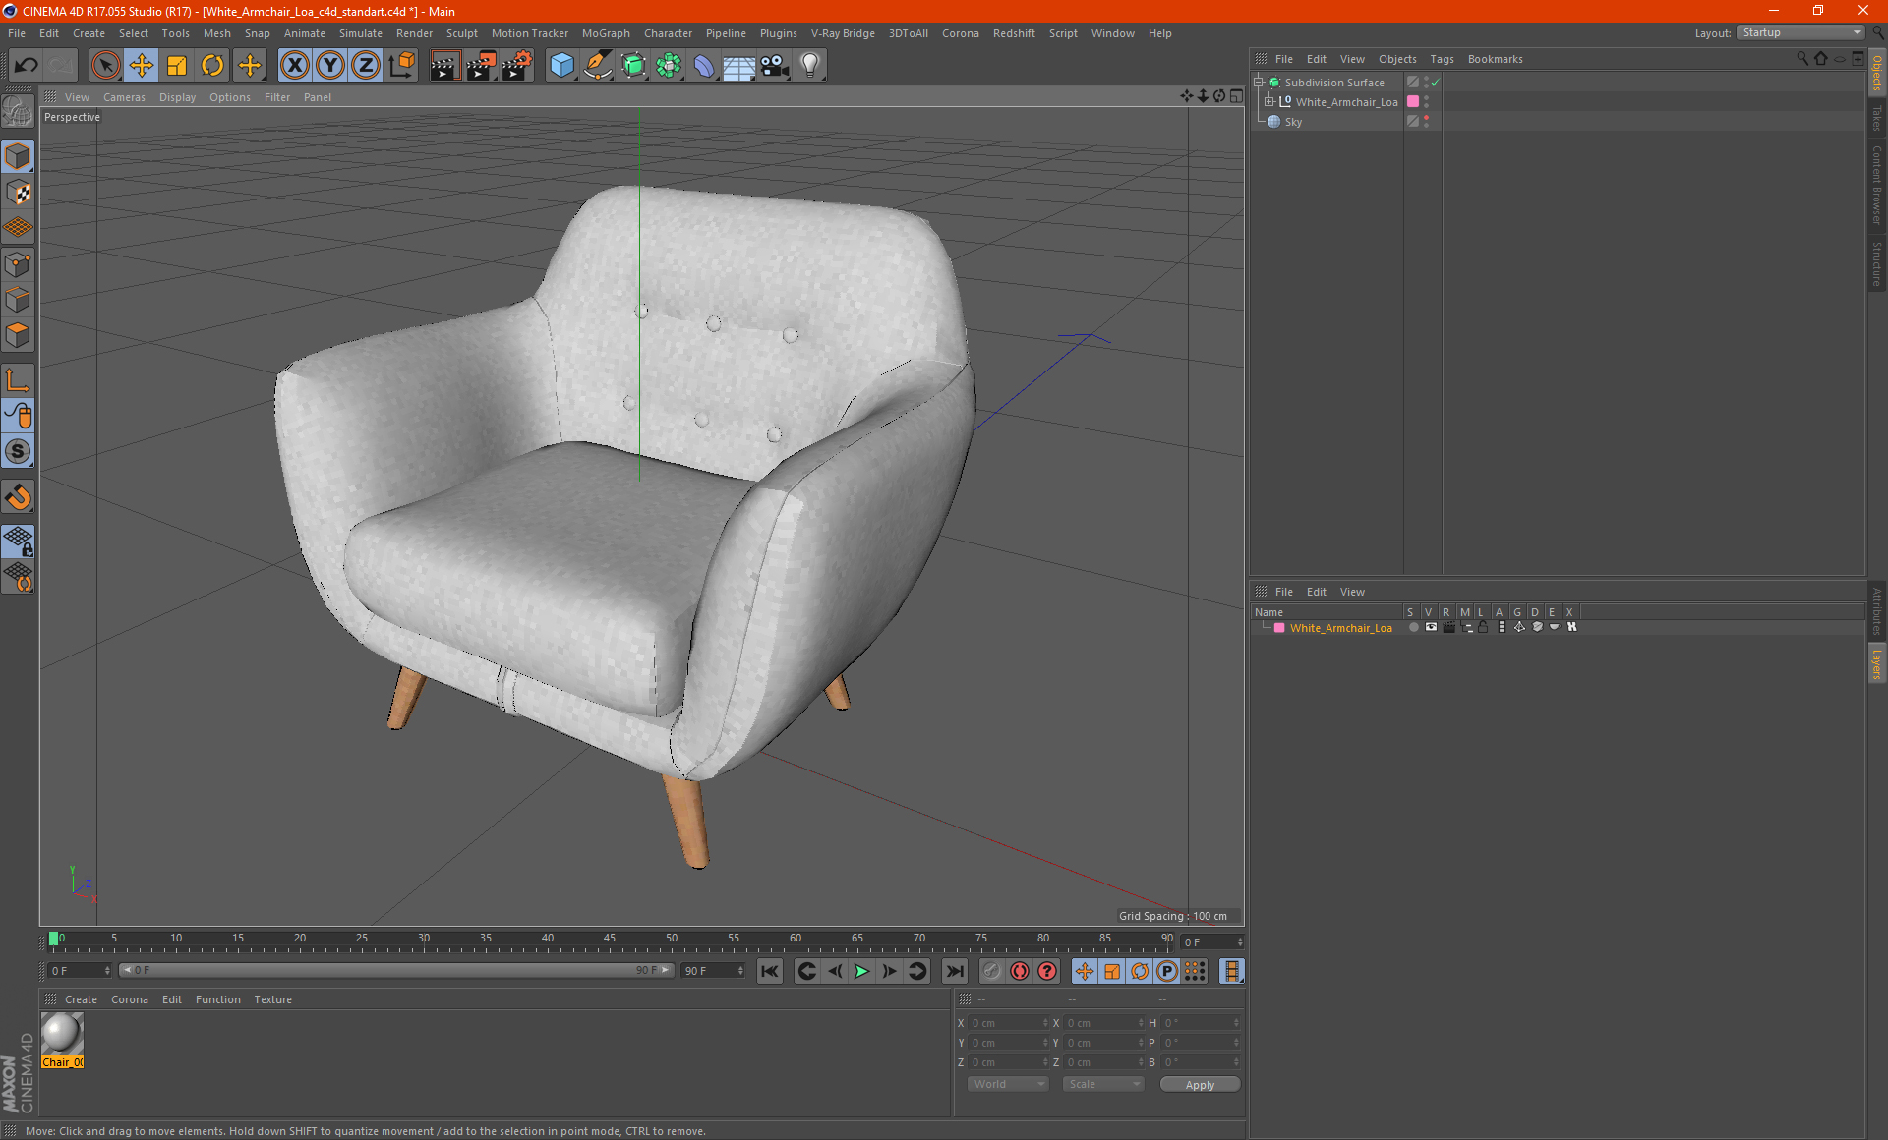
Task: Select the Sky object in Object Manager
Action: 1293,122
